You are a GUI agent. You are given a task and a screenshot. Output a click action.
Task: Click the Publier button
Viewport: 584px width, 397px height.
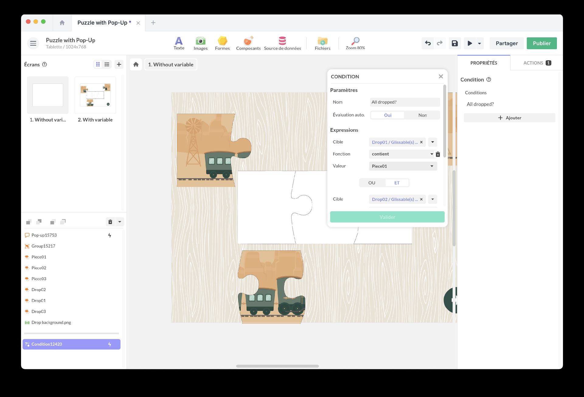[x=541, y=43]
